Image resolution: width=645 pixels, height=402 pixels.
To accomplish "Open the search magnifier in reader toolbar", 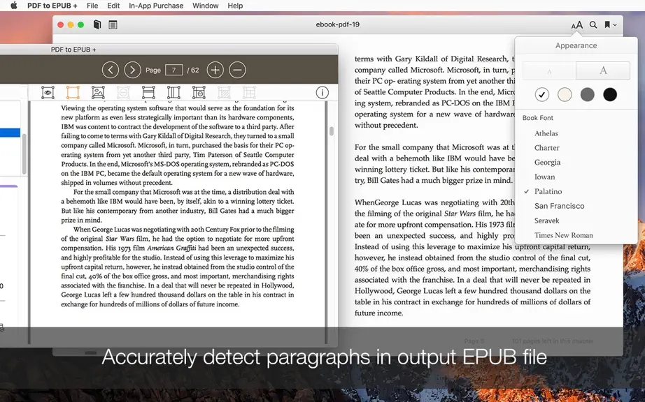I will pos(593,24).
